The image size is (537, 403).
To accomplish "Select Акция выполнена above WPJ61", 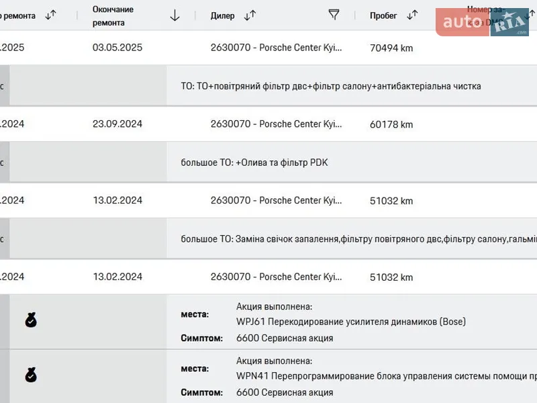I will point(275,306).
